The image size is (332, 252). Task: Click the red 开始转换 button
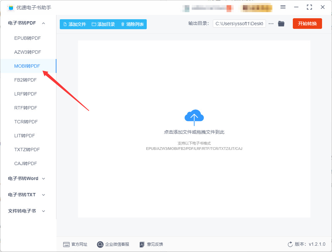click(307, 24)
